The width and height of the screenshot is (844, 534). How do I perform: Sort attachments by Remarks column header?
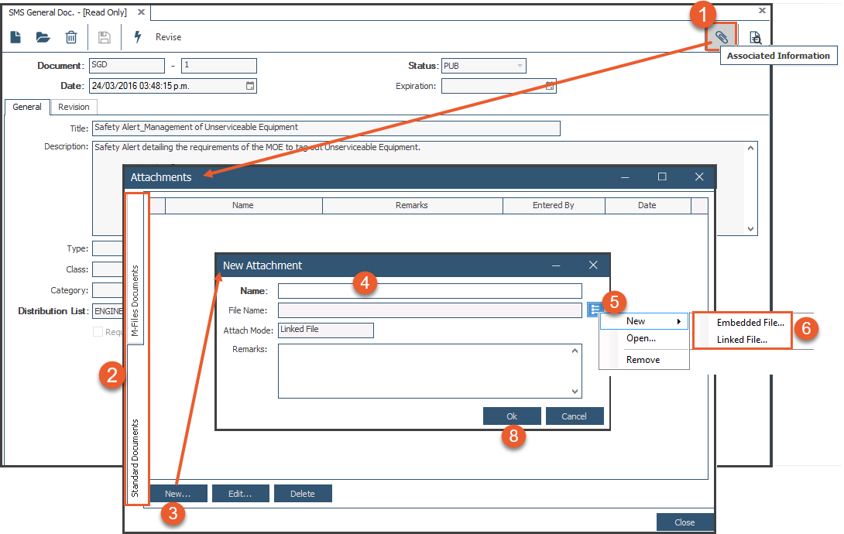(x=412, y=205)
